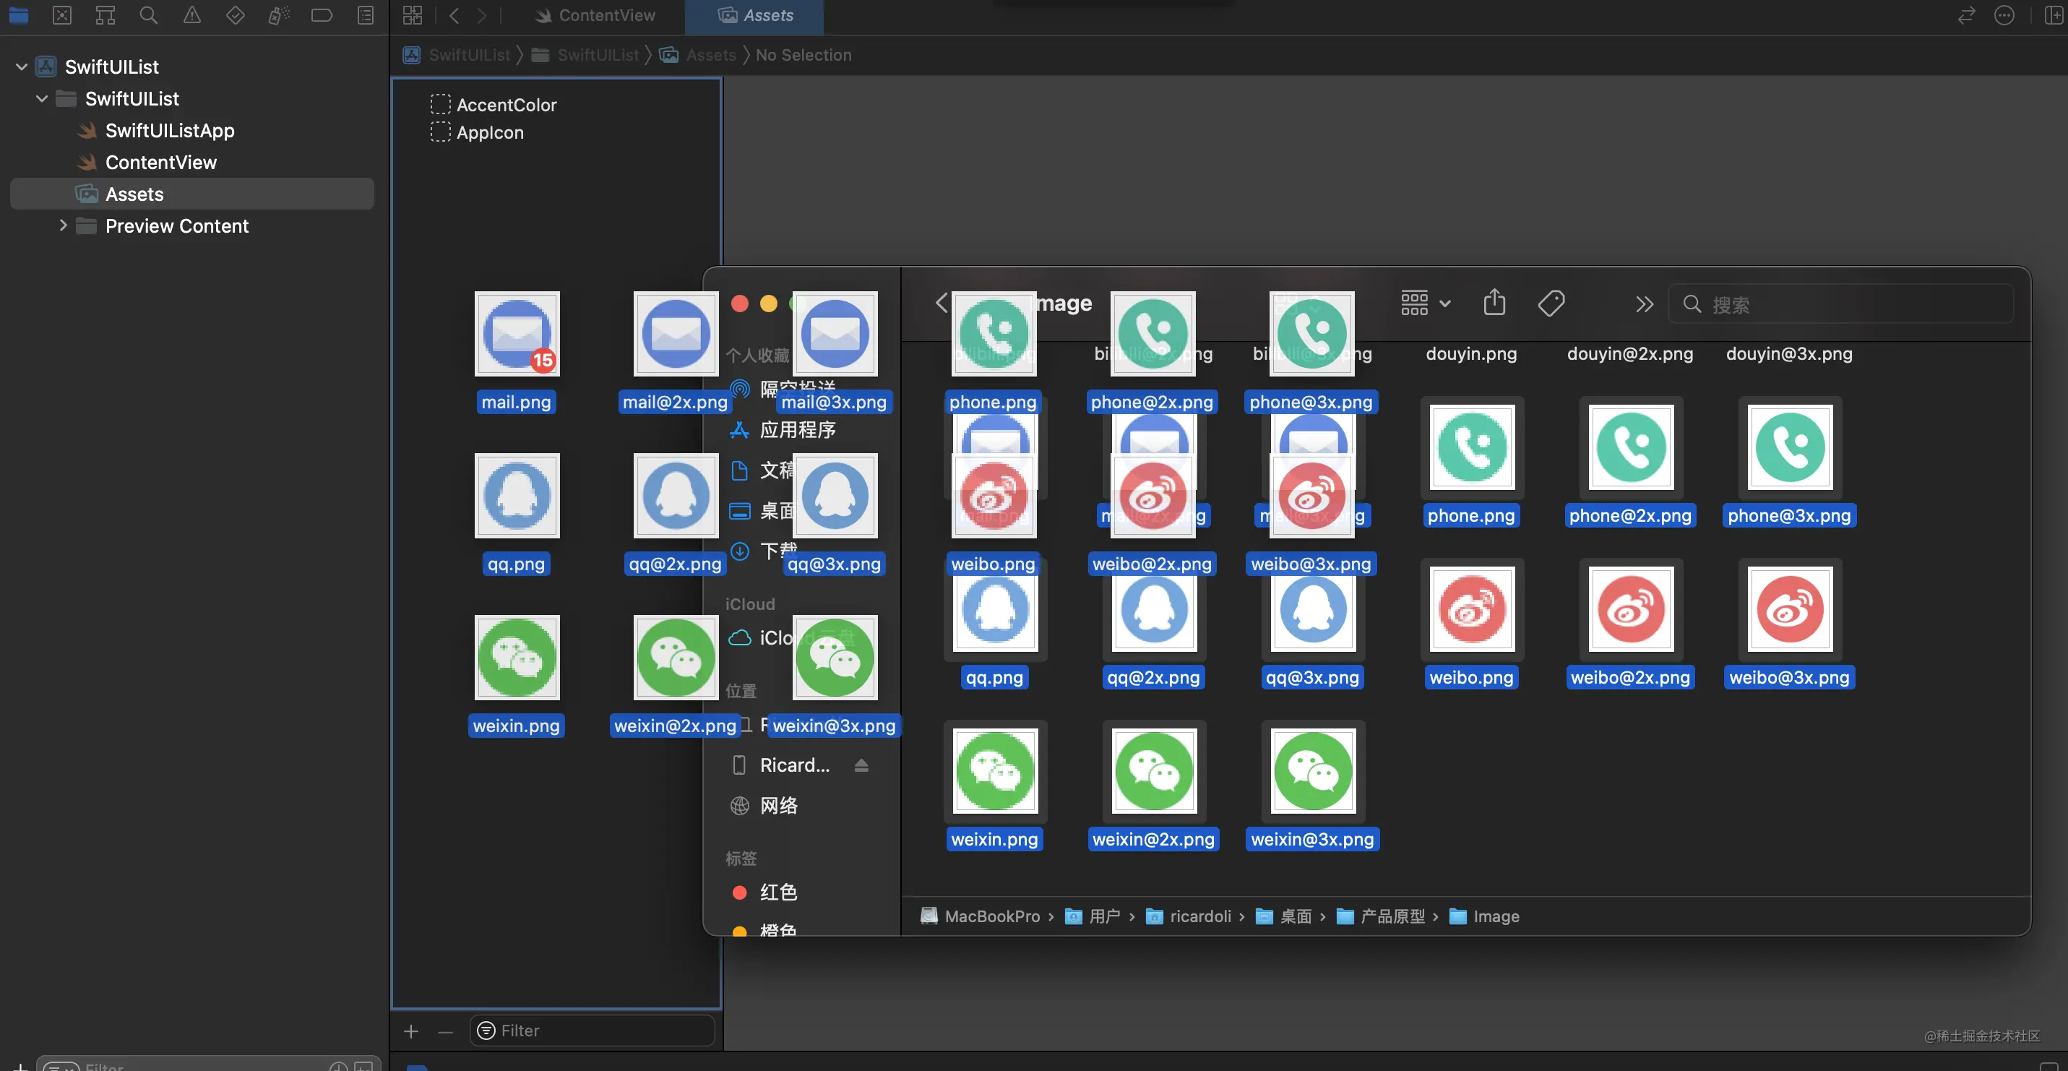Go back with editor back arrow
The height and width of the screenshot is (1071, 2068).
click(x=454, y=15)
